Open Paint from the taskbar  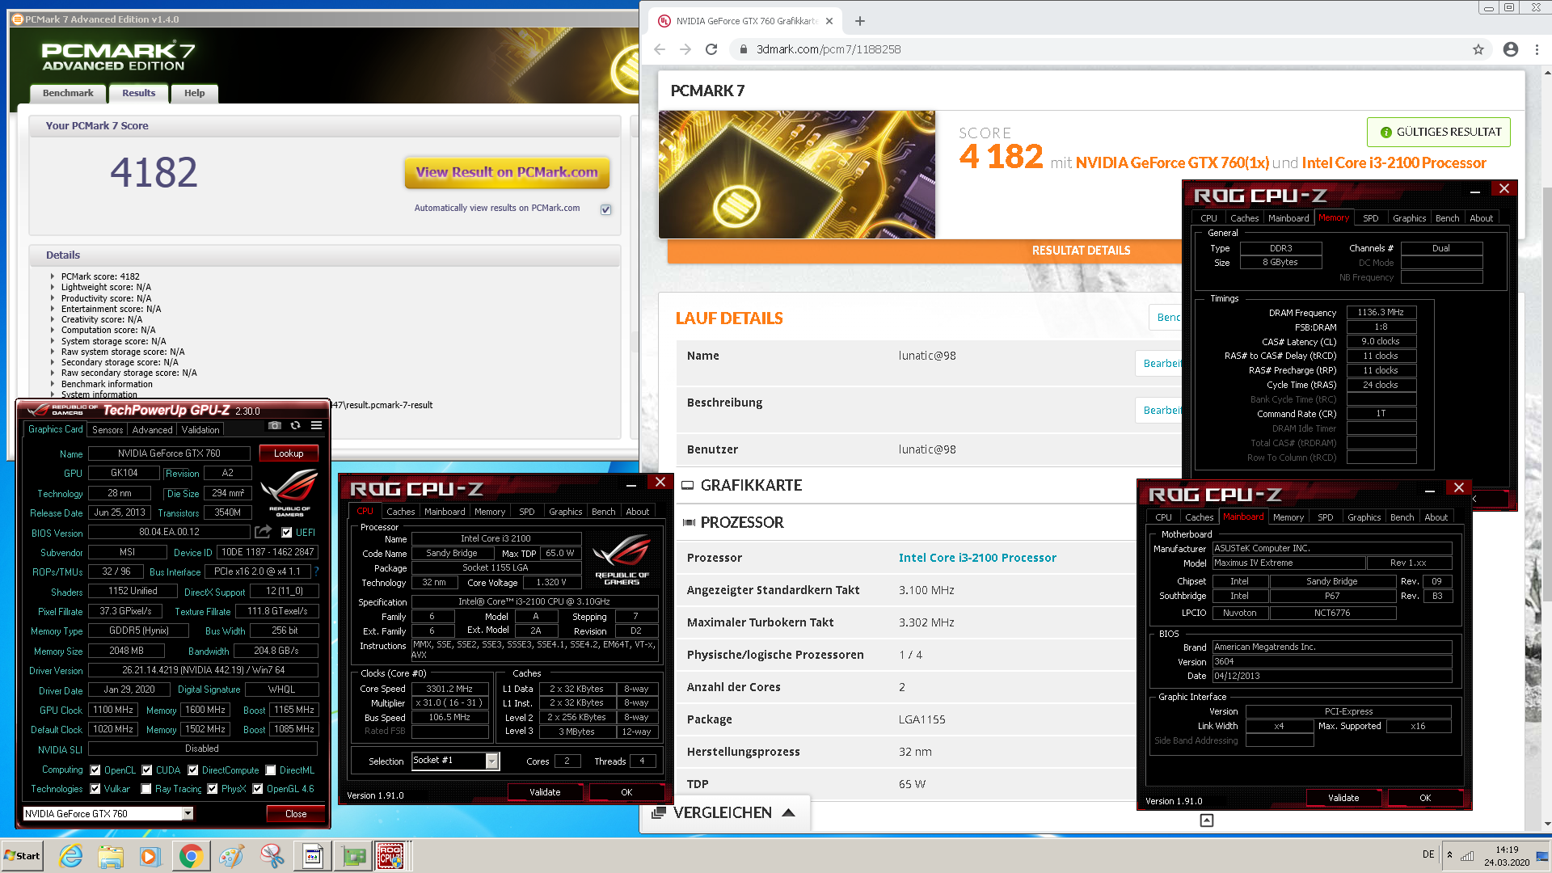click(231, 856)
